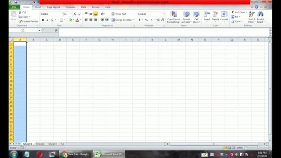
Task: Toggle Underline formatting
Action: (52, 20)
